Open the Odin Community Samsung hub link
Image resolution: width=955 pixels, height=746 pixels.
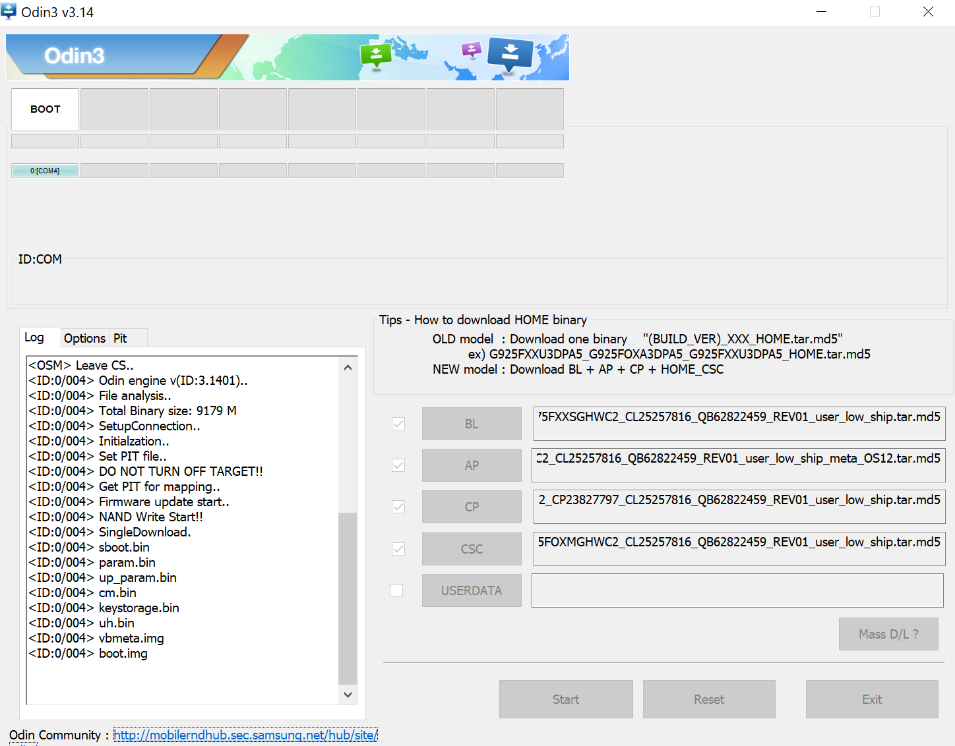(245, 735)
